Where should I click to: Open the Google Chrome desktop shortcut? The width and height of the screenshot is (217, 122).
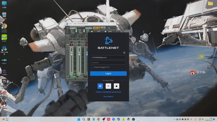pos(4,28)
